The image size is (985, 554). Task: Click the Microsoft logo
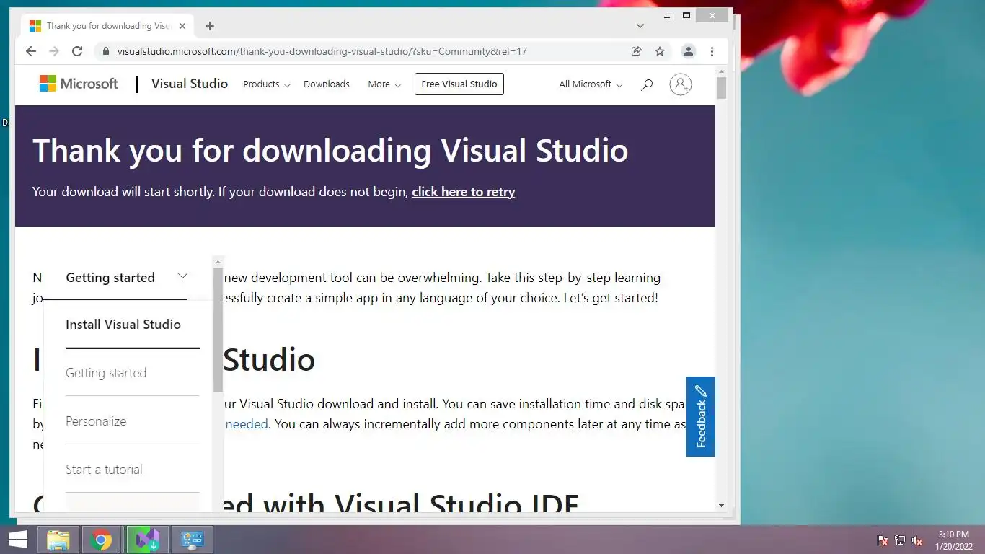pos(79,84)
